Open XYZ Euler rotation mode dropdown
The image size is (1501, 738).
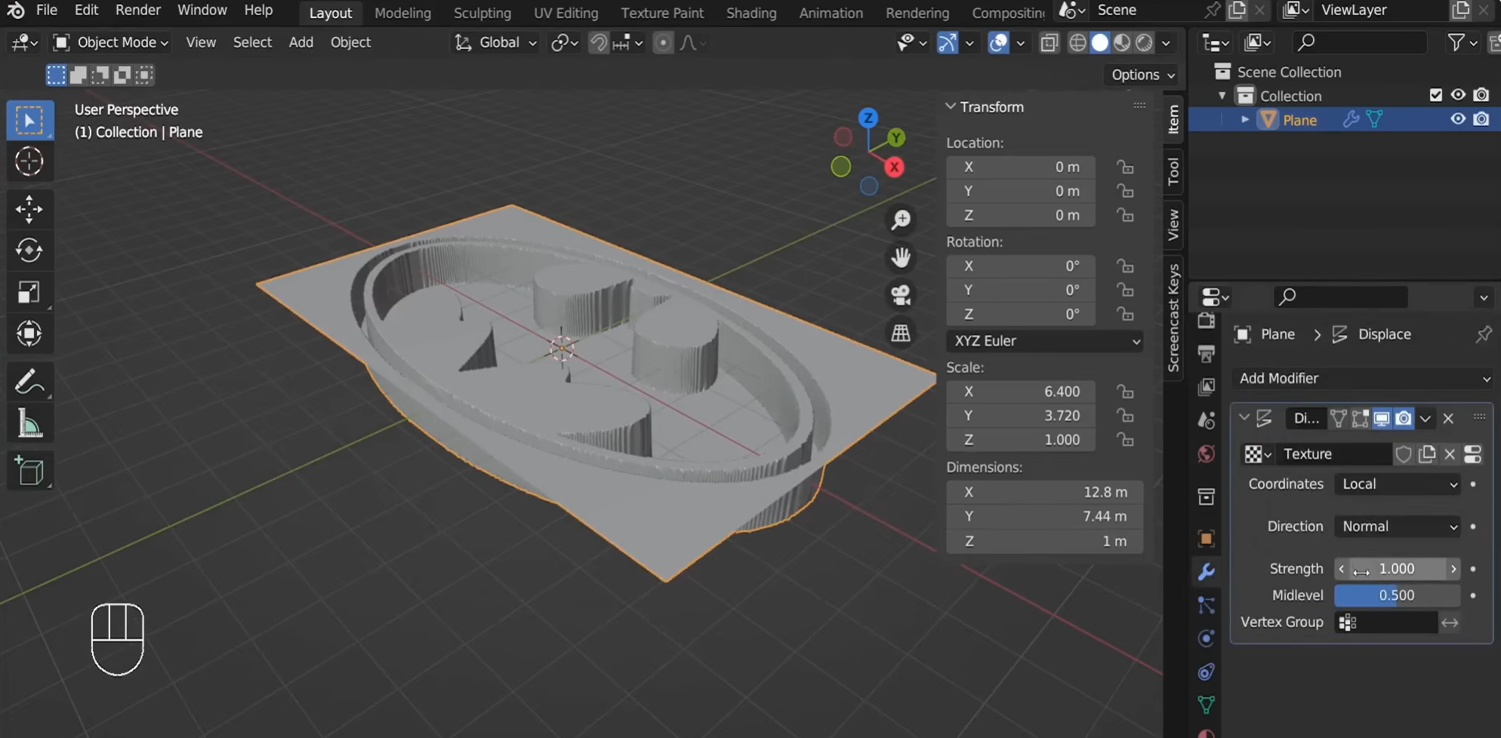[1044, 340]
